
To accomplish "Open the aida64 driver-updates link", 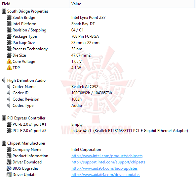I will [x=106, y=175].
